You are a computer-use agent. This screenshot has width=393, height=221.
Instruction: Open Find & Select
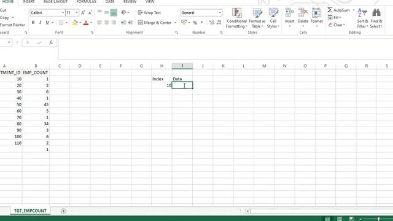click(x=376, y=18)
